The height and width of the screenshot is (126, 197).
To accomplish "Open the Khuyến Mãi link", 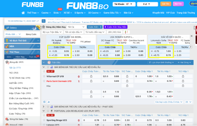I will click(158, 13).
